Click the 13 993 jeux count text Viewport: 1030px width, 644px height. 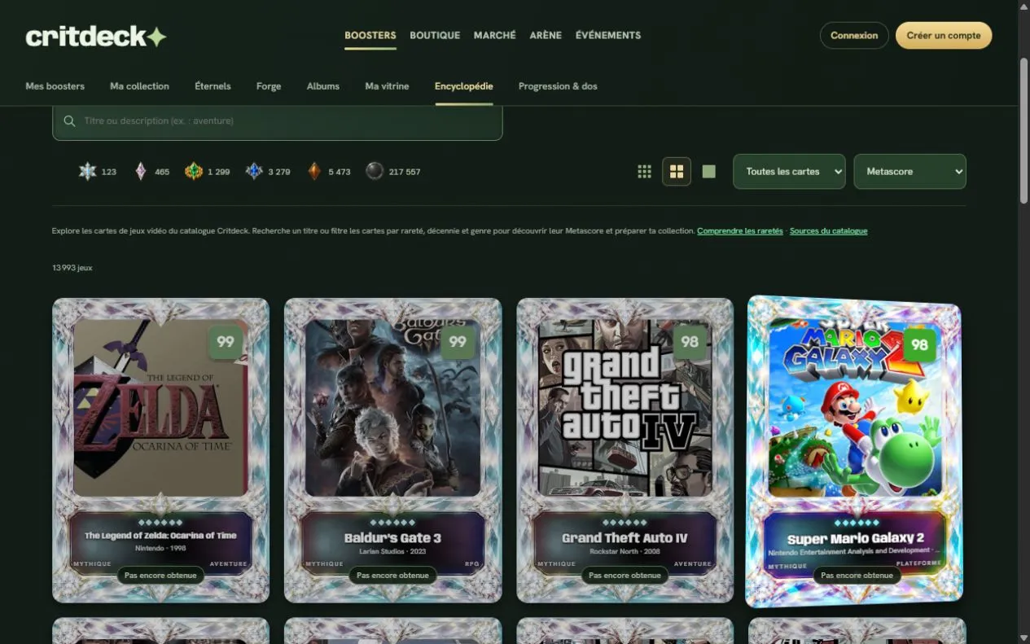tap(72, 268)
